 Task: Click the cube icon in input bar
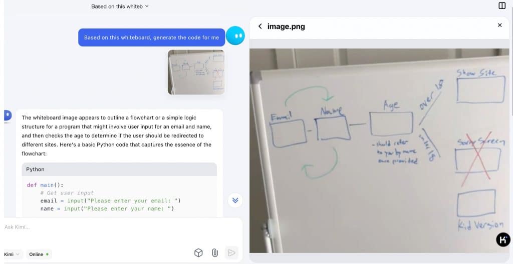coord(198,253)
